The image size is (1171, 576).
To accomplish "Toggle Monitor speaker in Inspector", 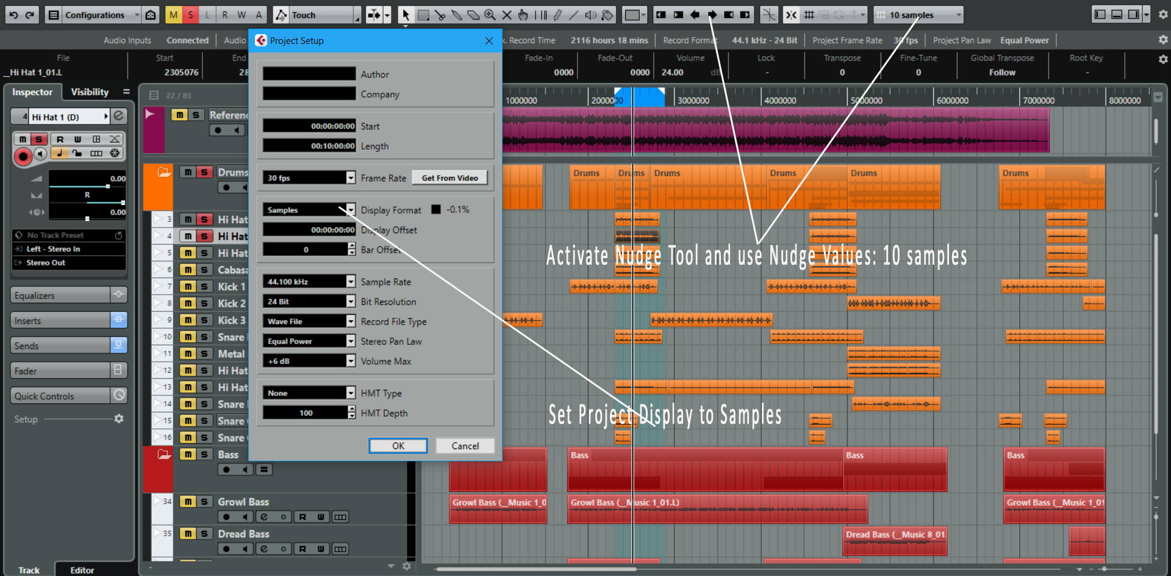I will pos(40,154).
